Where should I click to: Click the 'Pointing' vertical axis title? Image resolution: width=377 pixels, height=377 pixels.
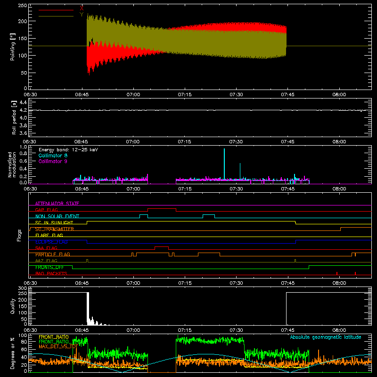tap(13, 47)
